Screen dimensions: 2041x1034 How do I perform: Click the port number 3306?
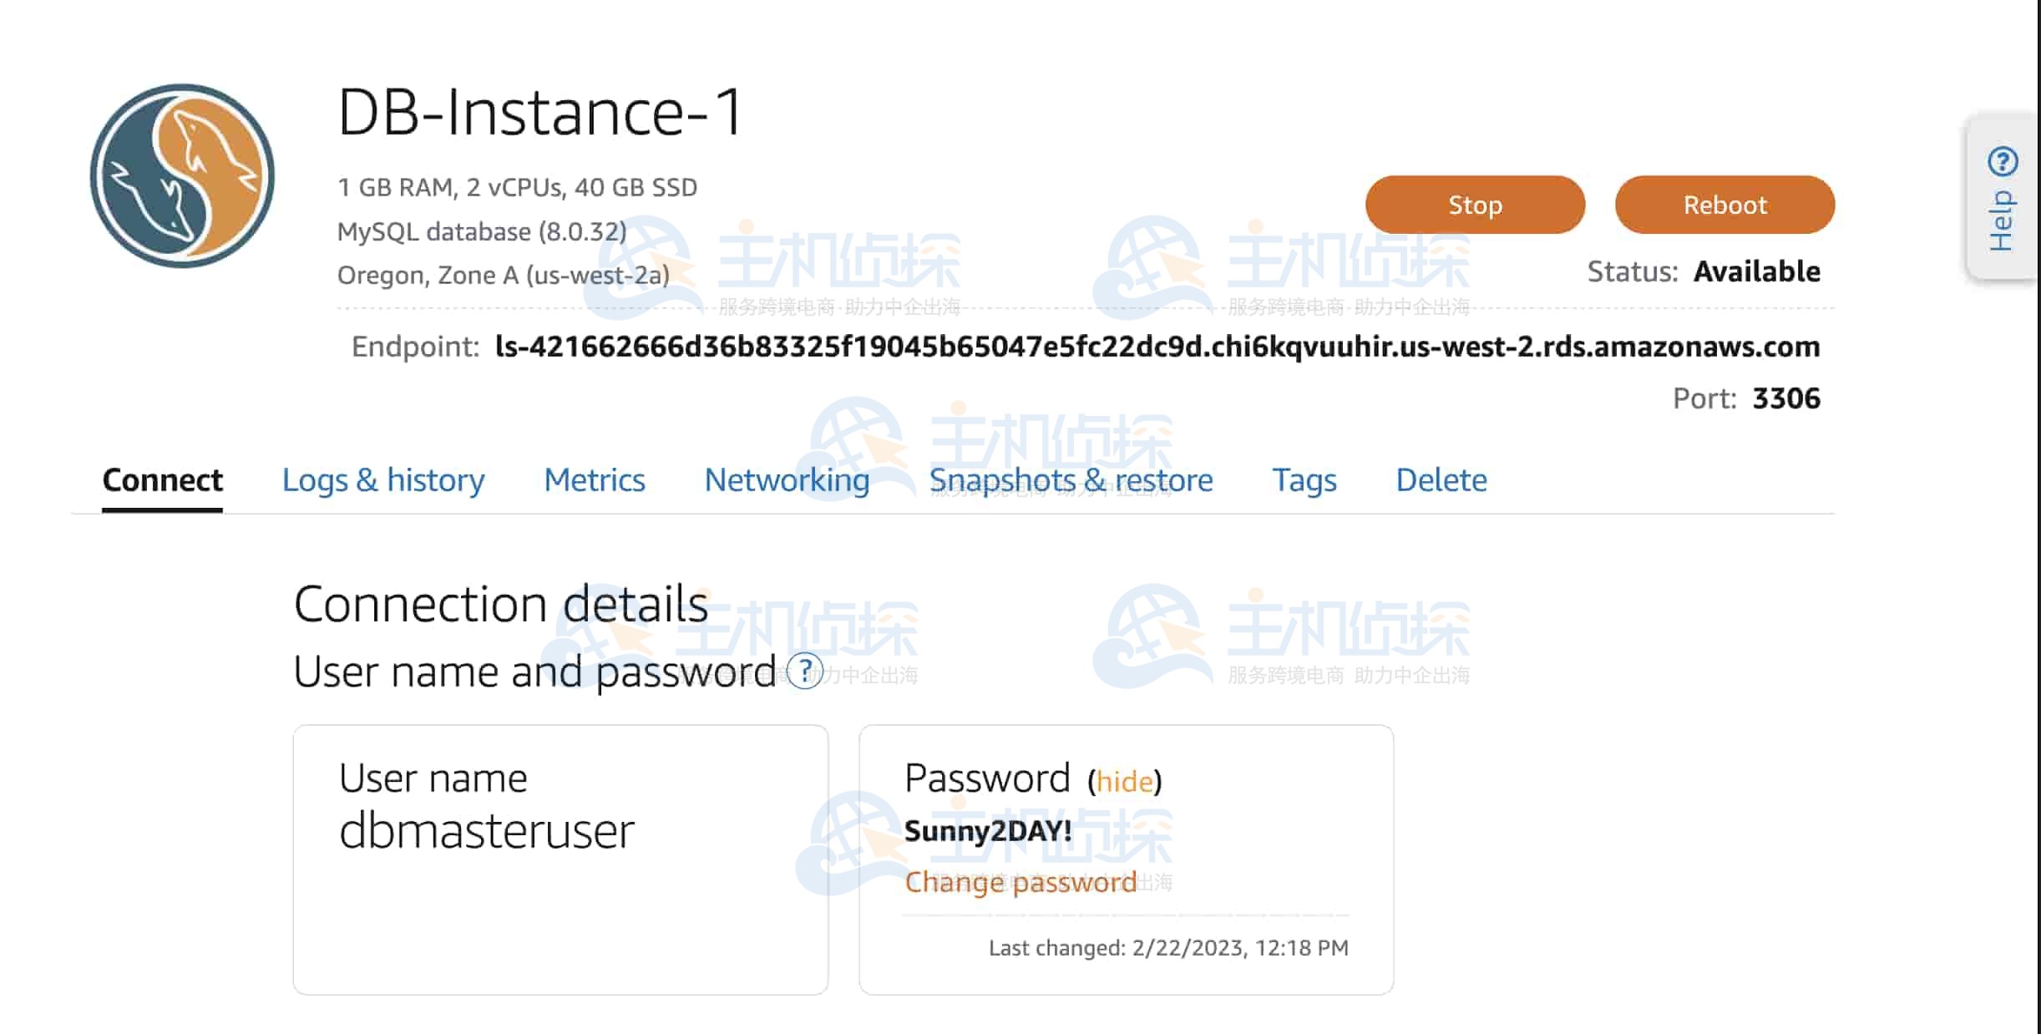(1785, 398)
